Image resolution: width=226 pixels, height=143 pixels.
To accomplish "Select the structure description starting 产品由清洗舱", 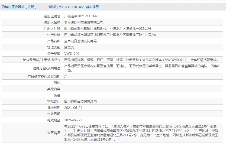I will (x=142, y=60).
